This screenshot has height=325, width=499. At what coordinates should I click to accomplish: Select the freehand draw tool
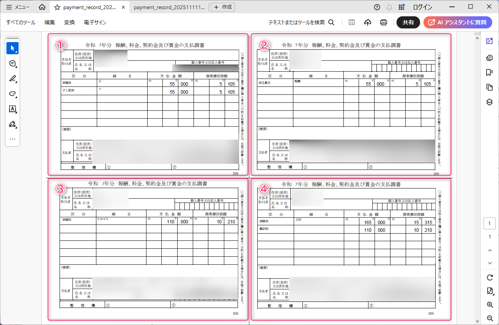(x=13, y=94)
